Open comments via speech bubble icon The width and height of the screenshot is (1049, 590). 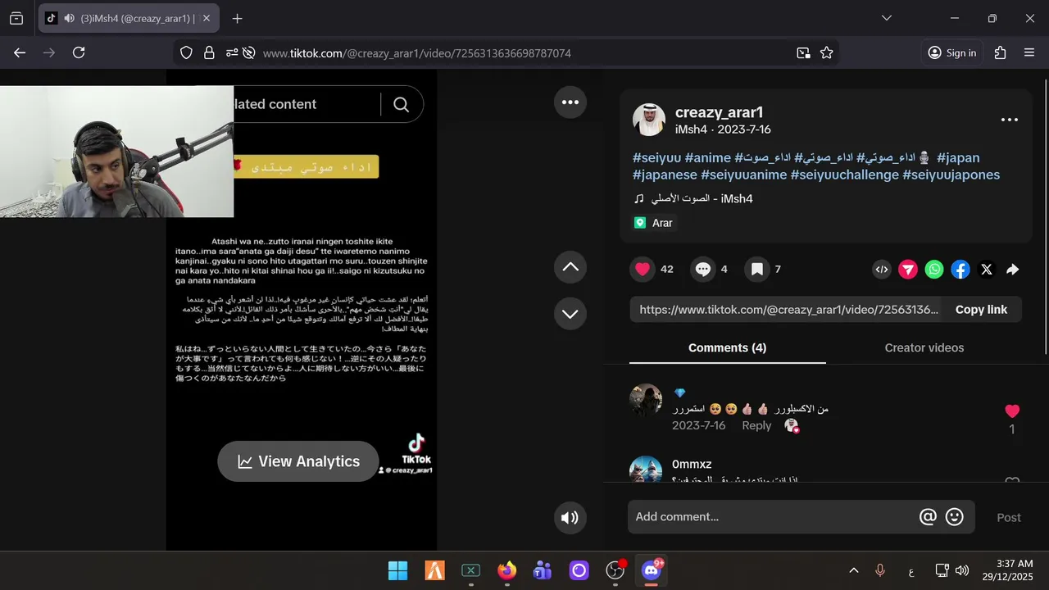(x=703, y=269)
